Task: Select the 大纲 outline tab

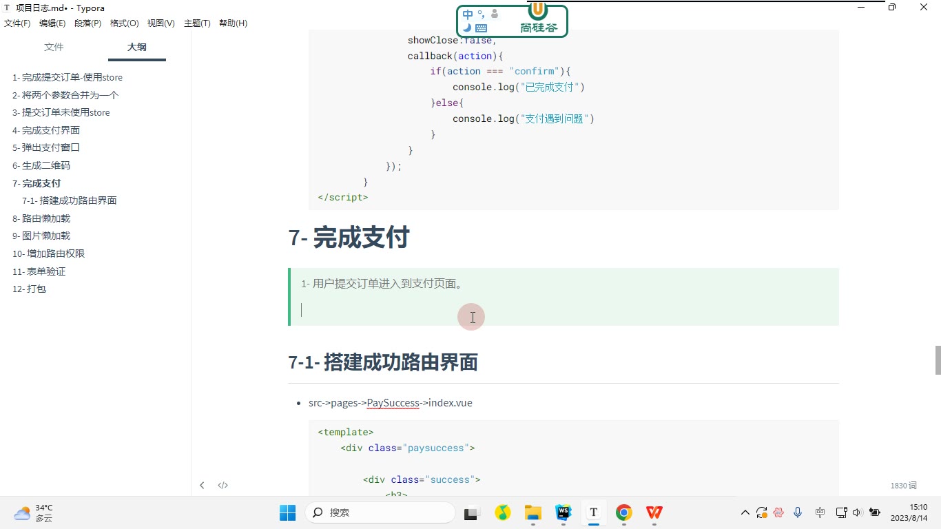Action: click(x=136, y=47)
